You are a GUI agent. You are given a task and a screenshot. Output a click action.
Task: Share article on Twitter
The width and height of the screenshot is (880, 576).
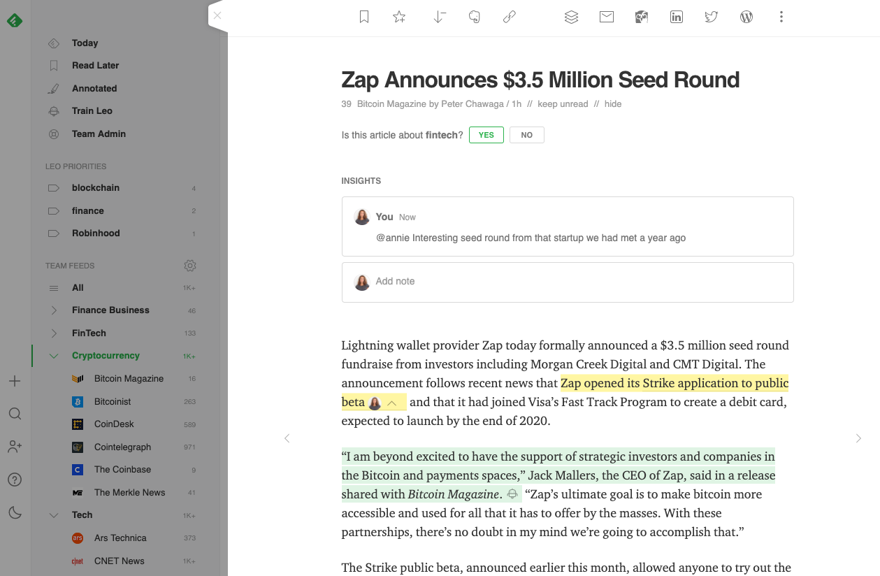[x=712, y=17]
